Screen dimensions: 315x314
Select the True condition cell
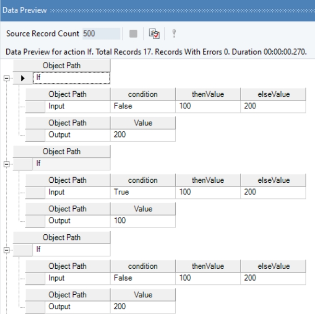[142, 192]
